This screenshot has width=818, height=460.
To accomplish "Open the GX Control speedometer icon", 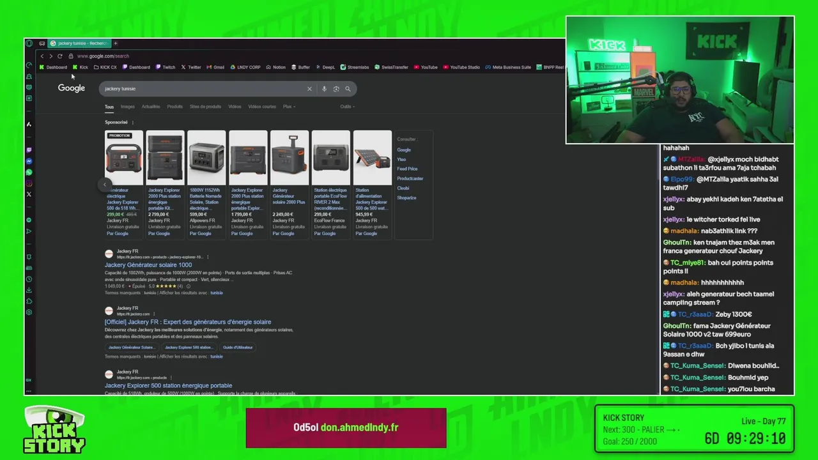I will click(x=29, y=65).
